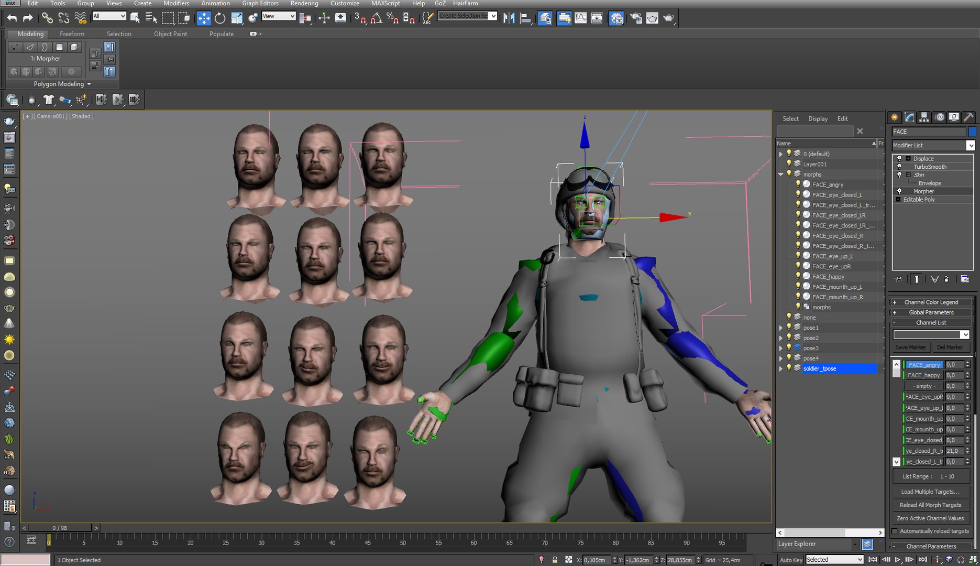This screenshot has width=980, height=566.
Task: Switch to the Freeform ribbon tab
Action: pyautogui.click(x=72, y=34)
